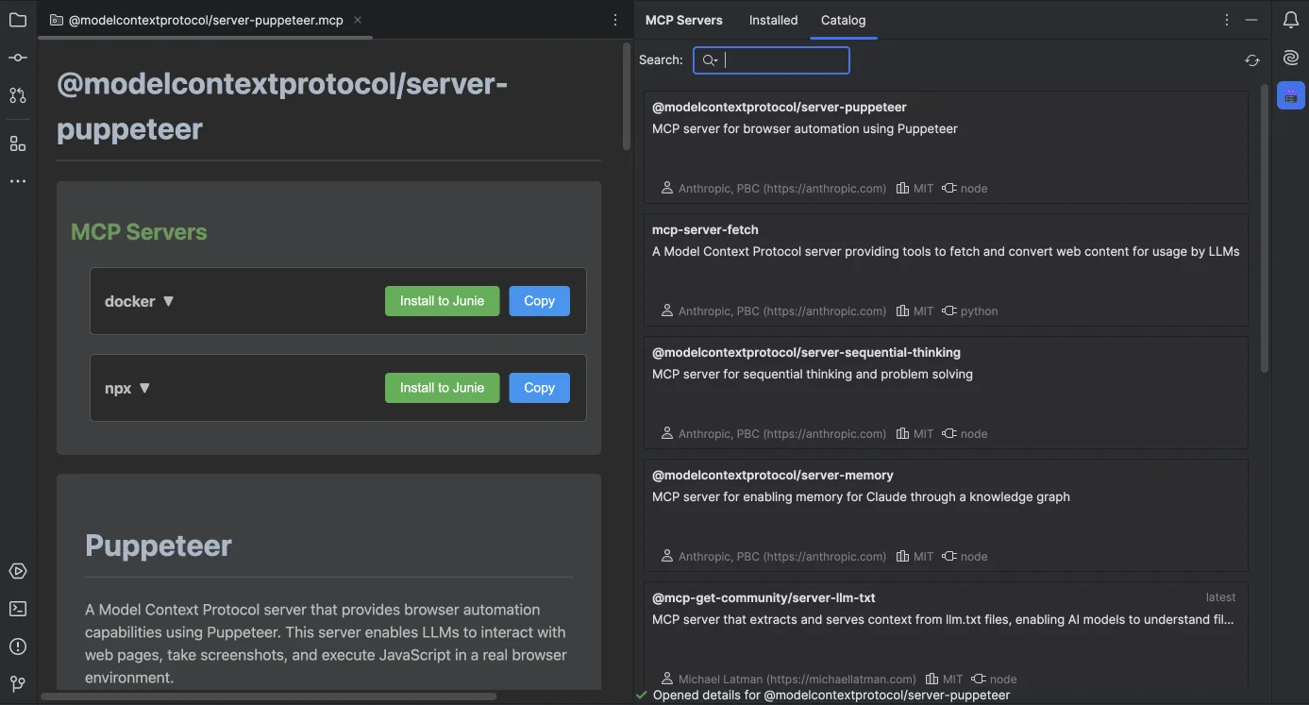This screenshot has width=1309, height=705.
Task: Click the editor horizontal scrollbar
Action: (268, 697)
